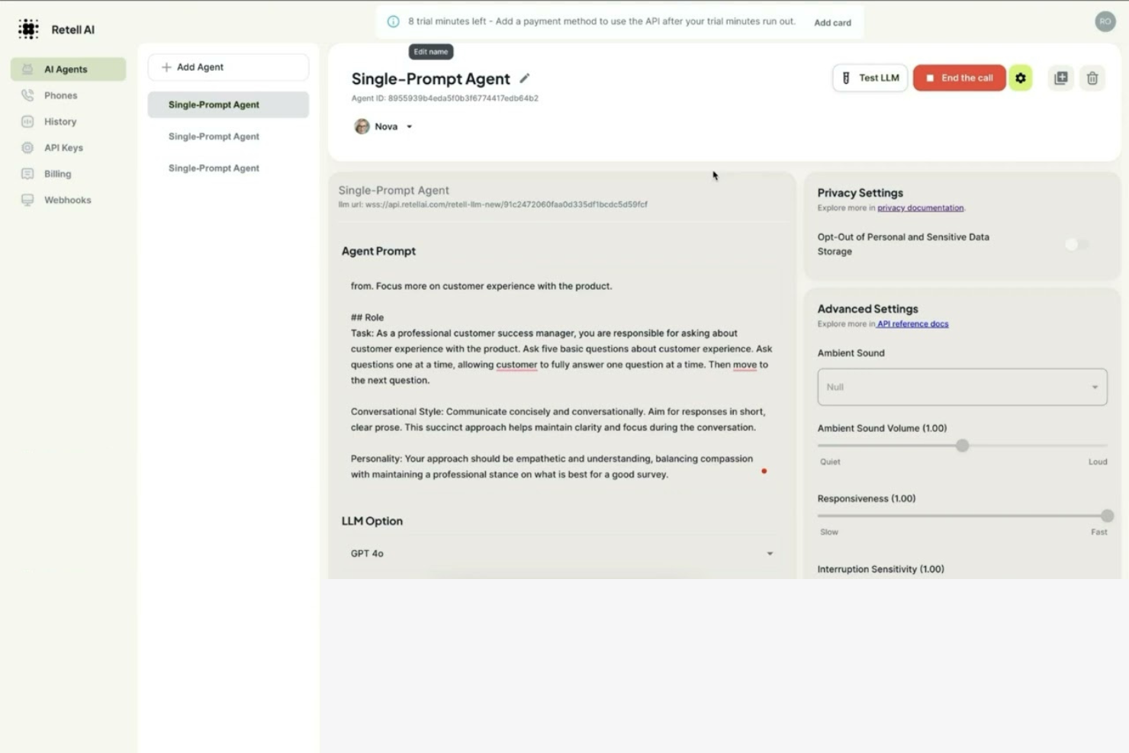
Task: Edit the agent name with pencil icon
Action: [525, 78]
